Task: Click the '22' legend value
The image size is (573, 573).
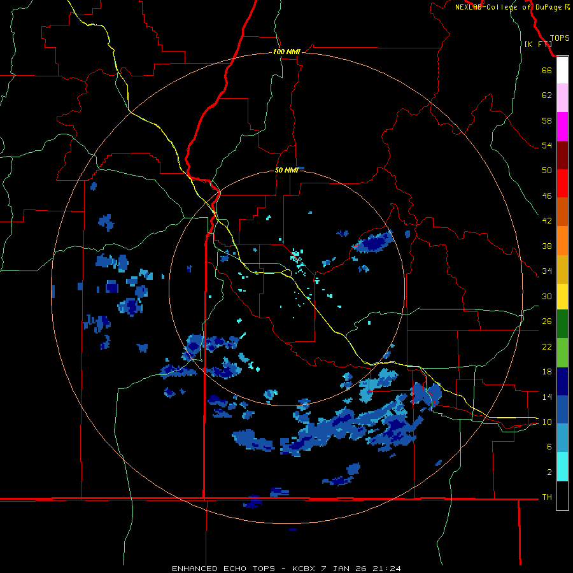Action: [x=547, y=346]
